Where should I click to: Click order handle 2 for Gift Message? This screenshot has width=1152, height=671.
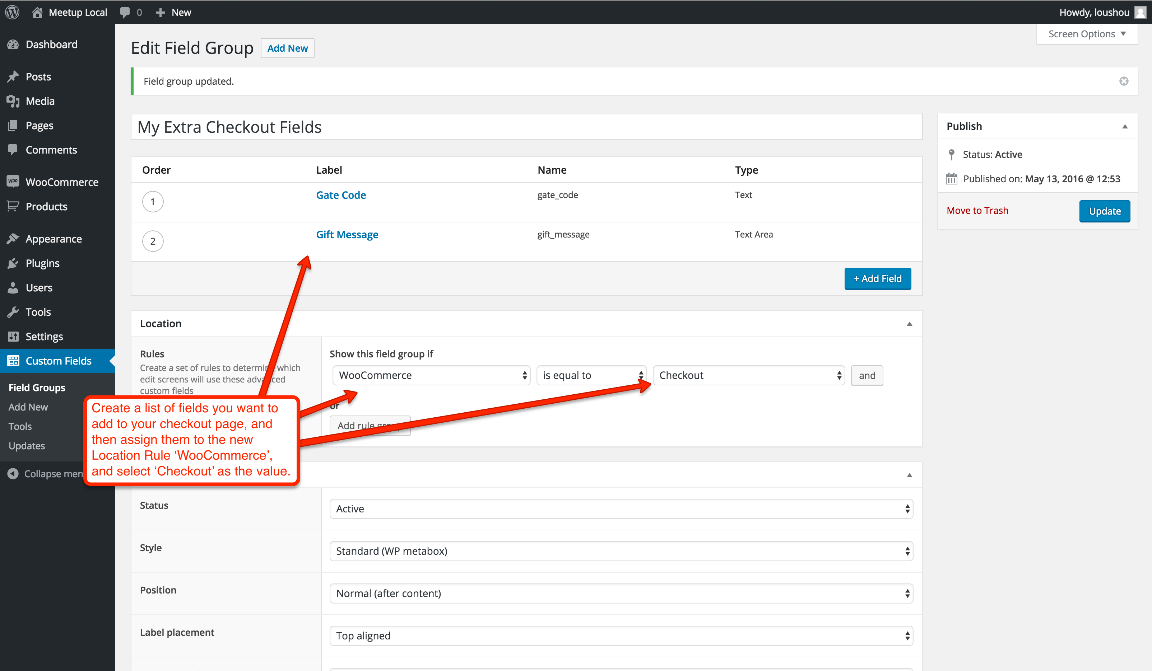tap(153, 241)
